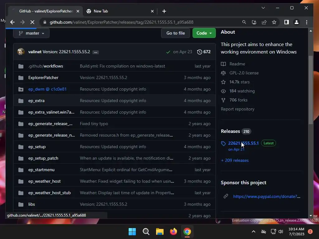Open the valinet author link

pos(35,52)
